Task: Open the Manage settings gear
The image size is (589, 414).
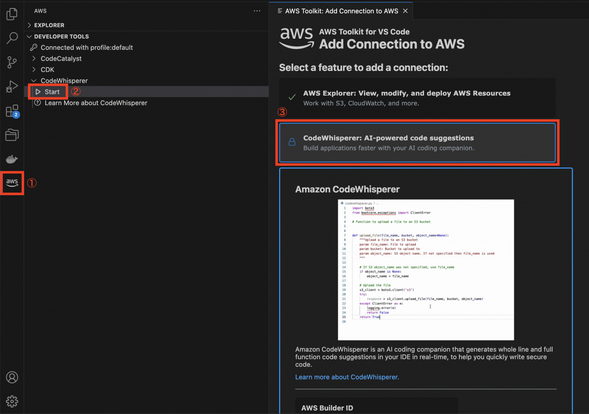Action: pyautogui.click(x=12, y=401)
